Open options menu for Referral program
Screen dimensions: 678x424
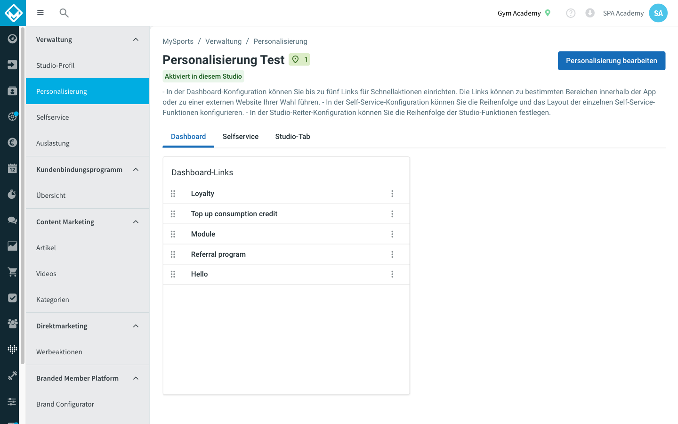(392, 254)
